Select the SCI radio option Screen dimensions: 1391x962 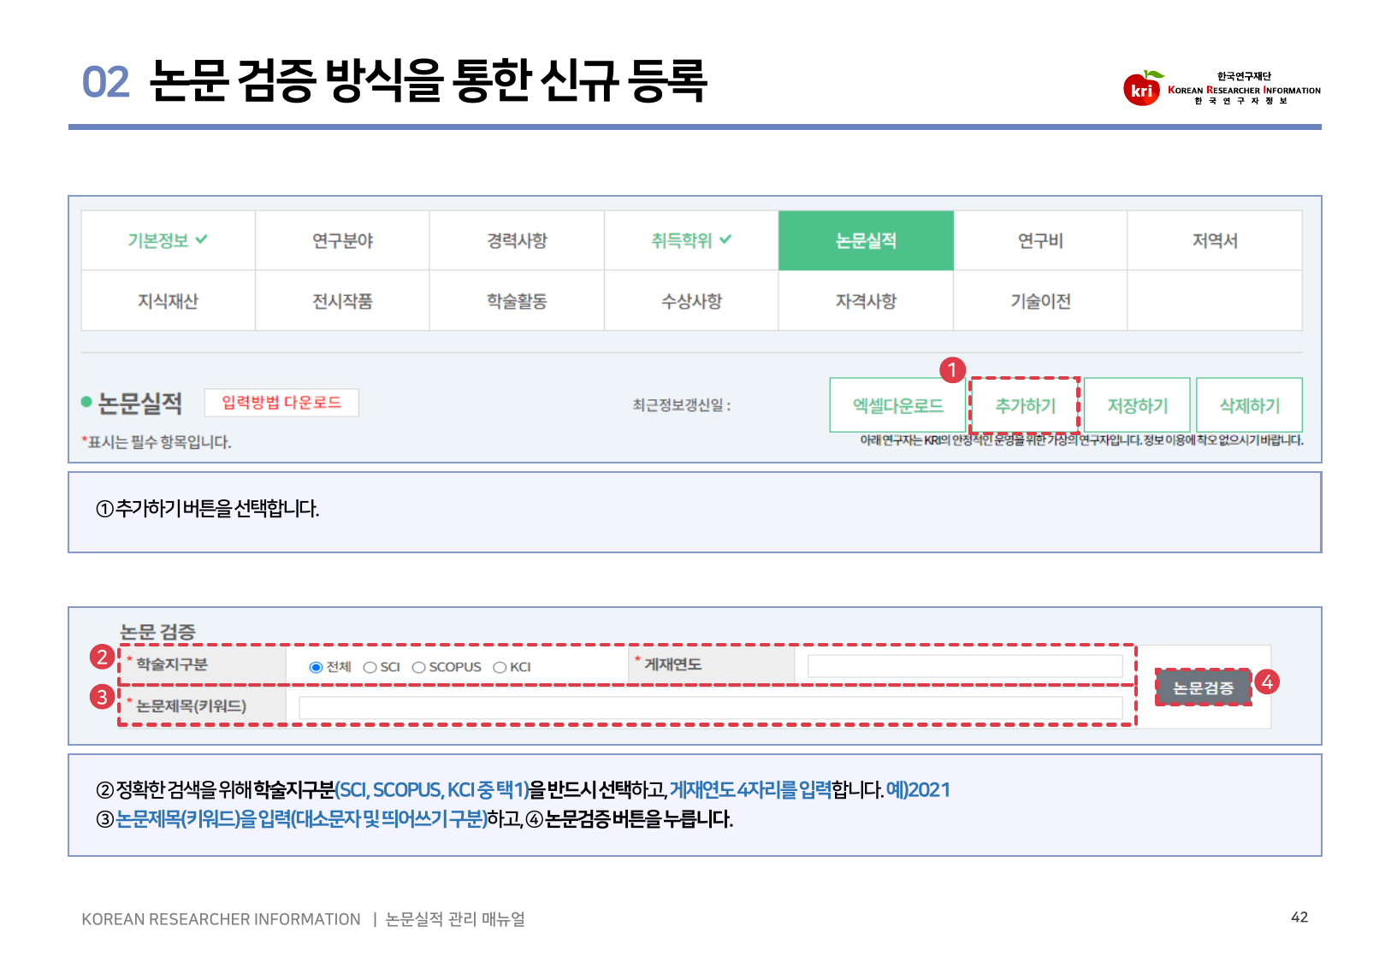click(370, 668)
